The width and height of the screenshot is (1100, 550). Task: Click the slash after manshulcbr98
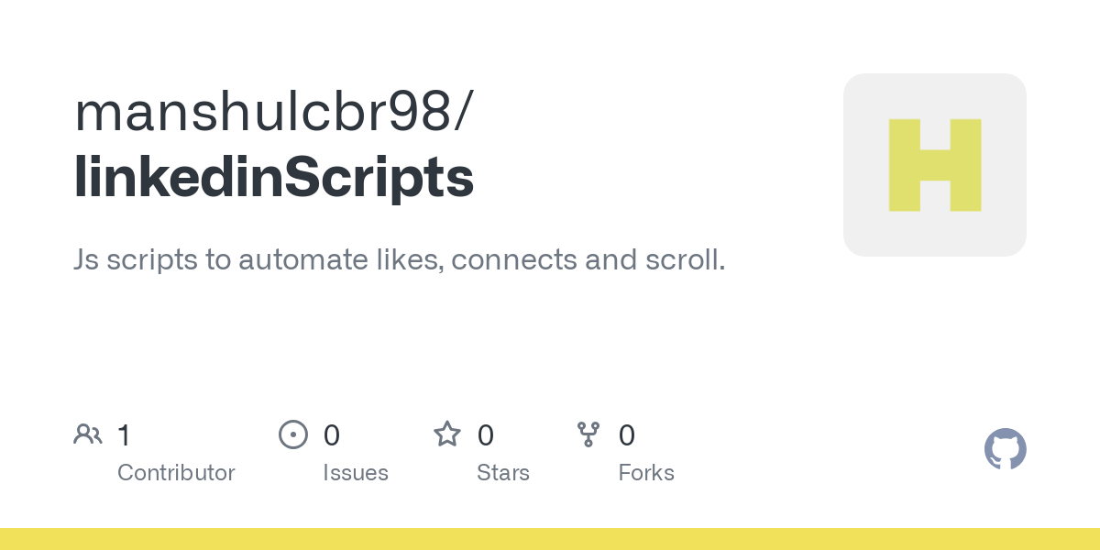tap(465, 113)
